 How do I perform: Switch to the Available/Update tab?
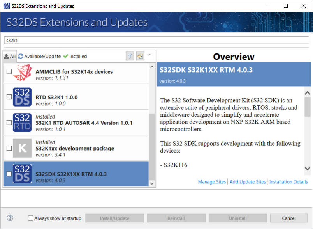coord(40,56)
